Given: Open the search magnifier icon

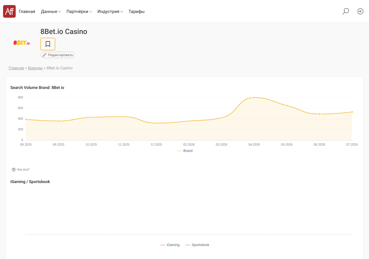Looking at the screenshot, I should click(346, 11).
